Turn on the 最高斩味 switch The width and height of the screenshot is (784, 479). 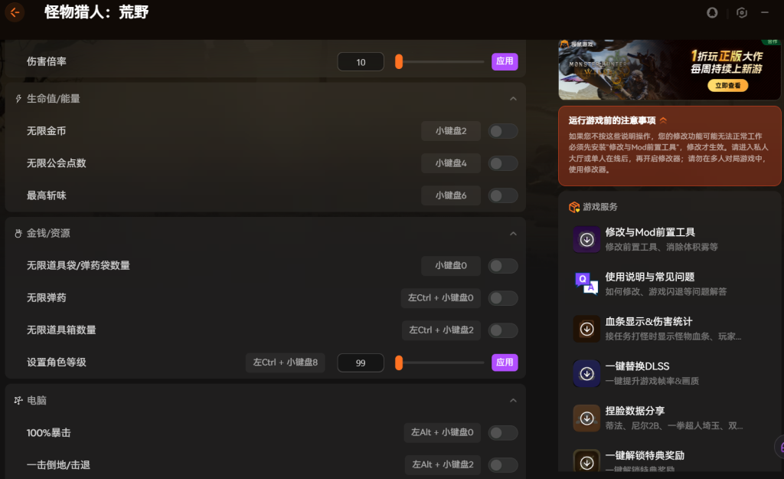coord(503,195)
